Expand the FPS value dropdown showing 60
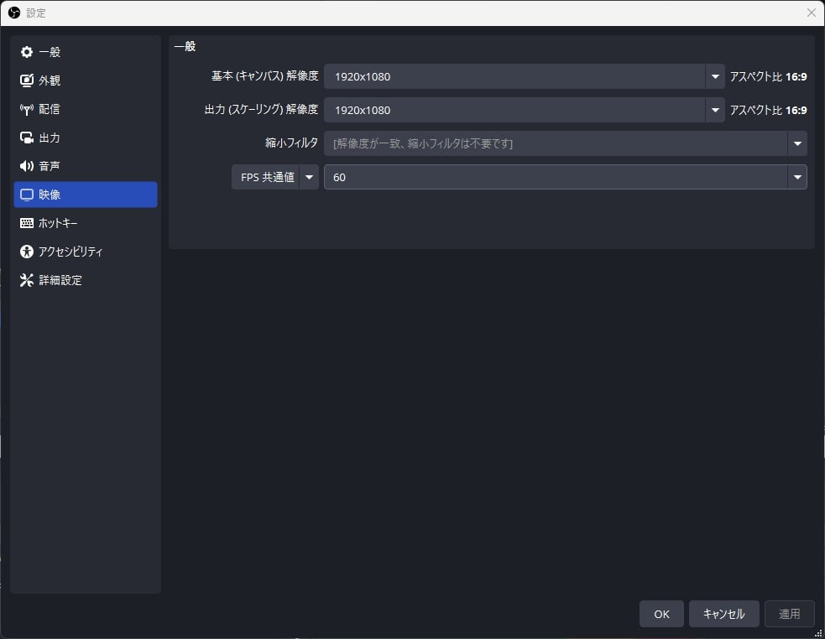The height and width of the screenshot is (639, 825). click(796, 177)
